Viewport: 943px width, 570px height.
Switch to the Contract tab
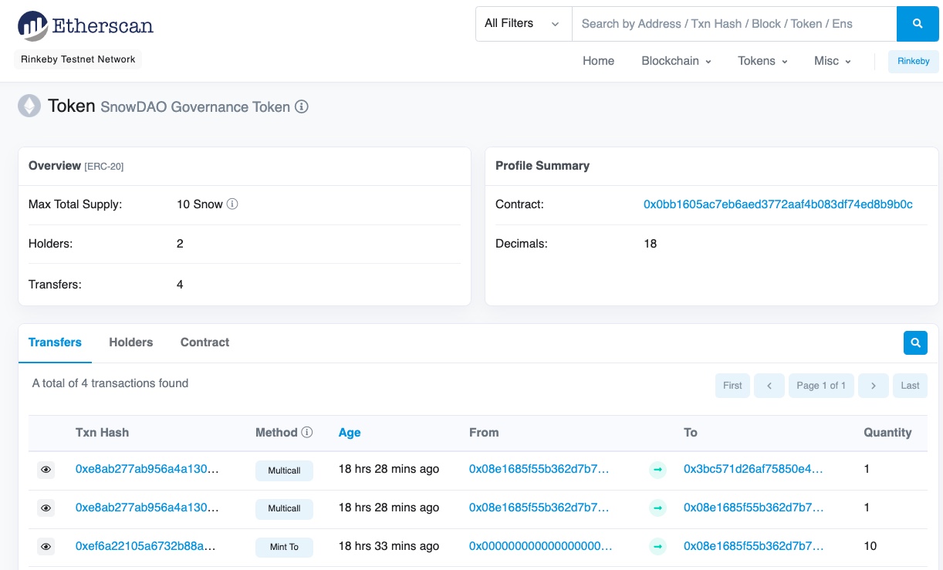(204, 342)
